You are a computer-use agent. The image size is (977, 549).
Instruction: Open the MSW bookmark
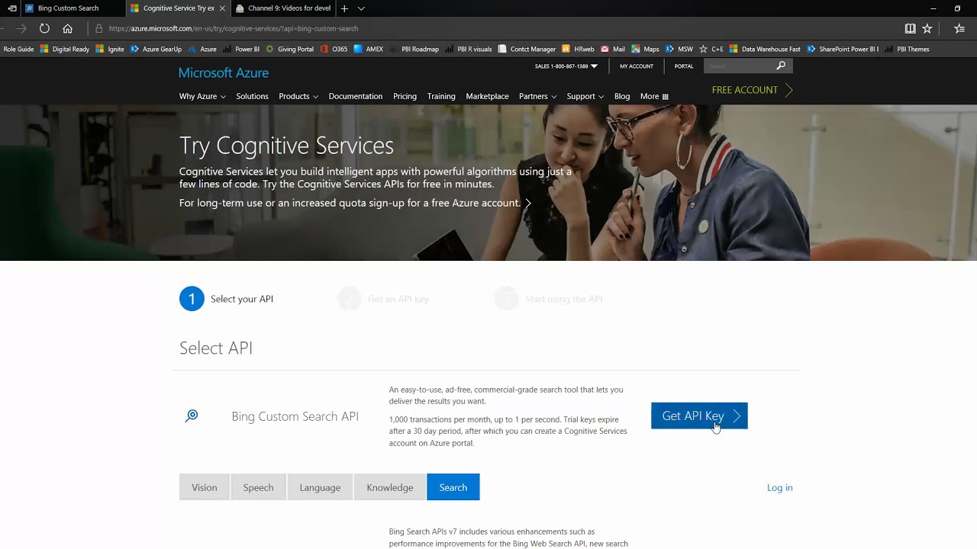pos(679,49)
